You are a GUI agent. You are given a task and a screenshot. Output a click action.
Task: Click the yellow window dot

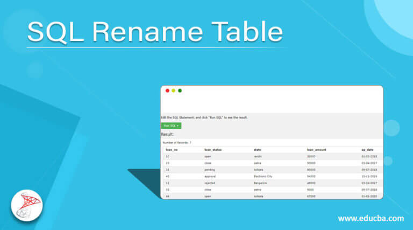(x=174, y=90)
